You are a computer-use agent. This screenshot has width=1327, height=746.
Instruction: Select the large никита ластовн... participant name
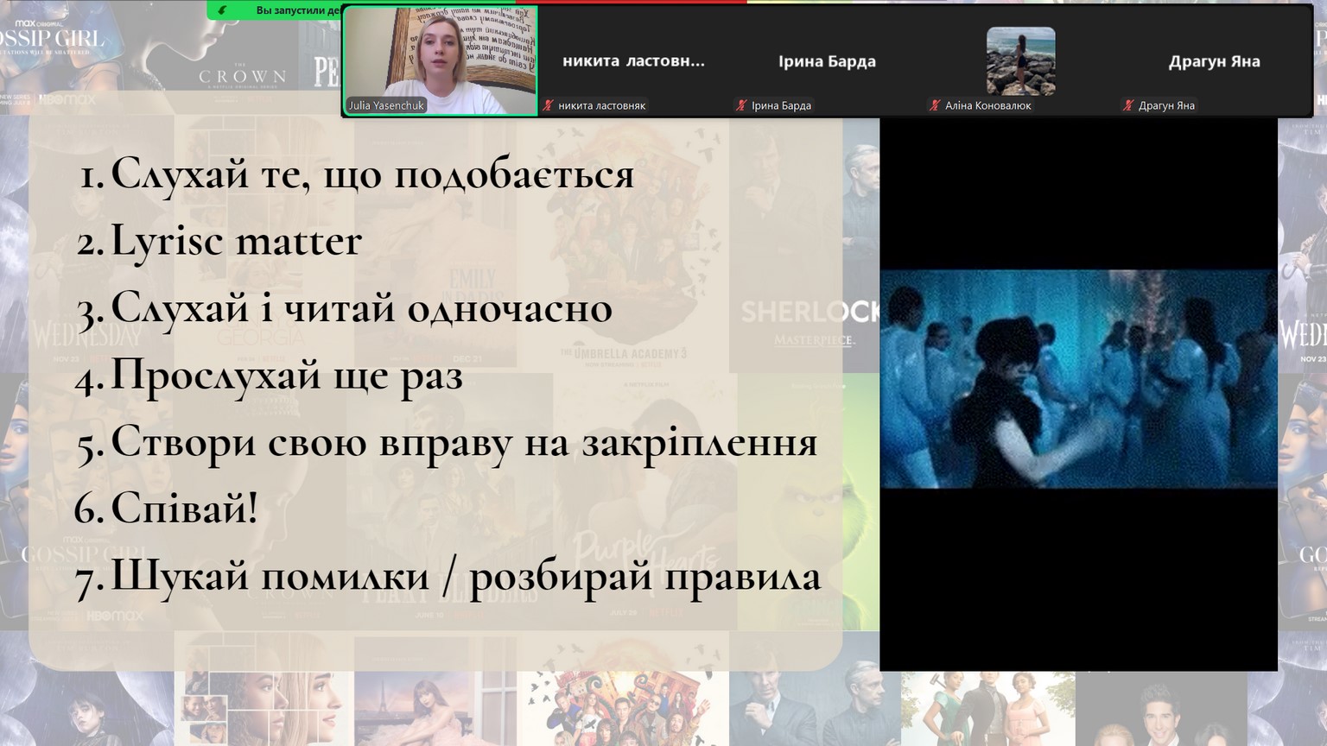point(633,61)
